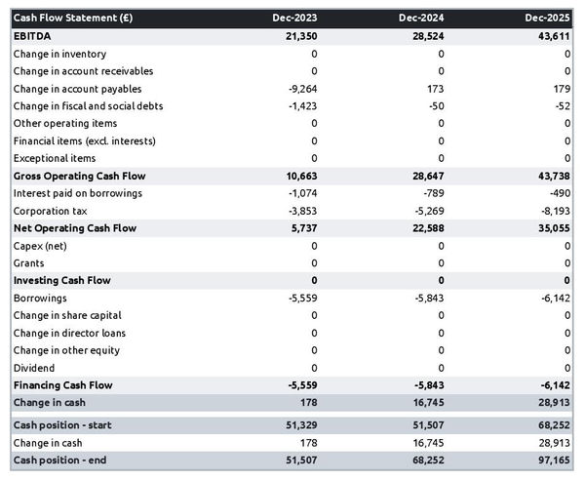Select the Net Operating Cash Flow label

tap(74, 228)
